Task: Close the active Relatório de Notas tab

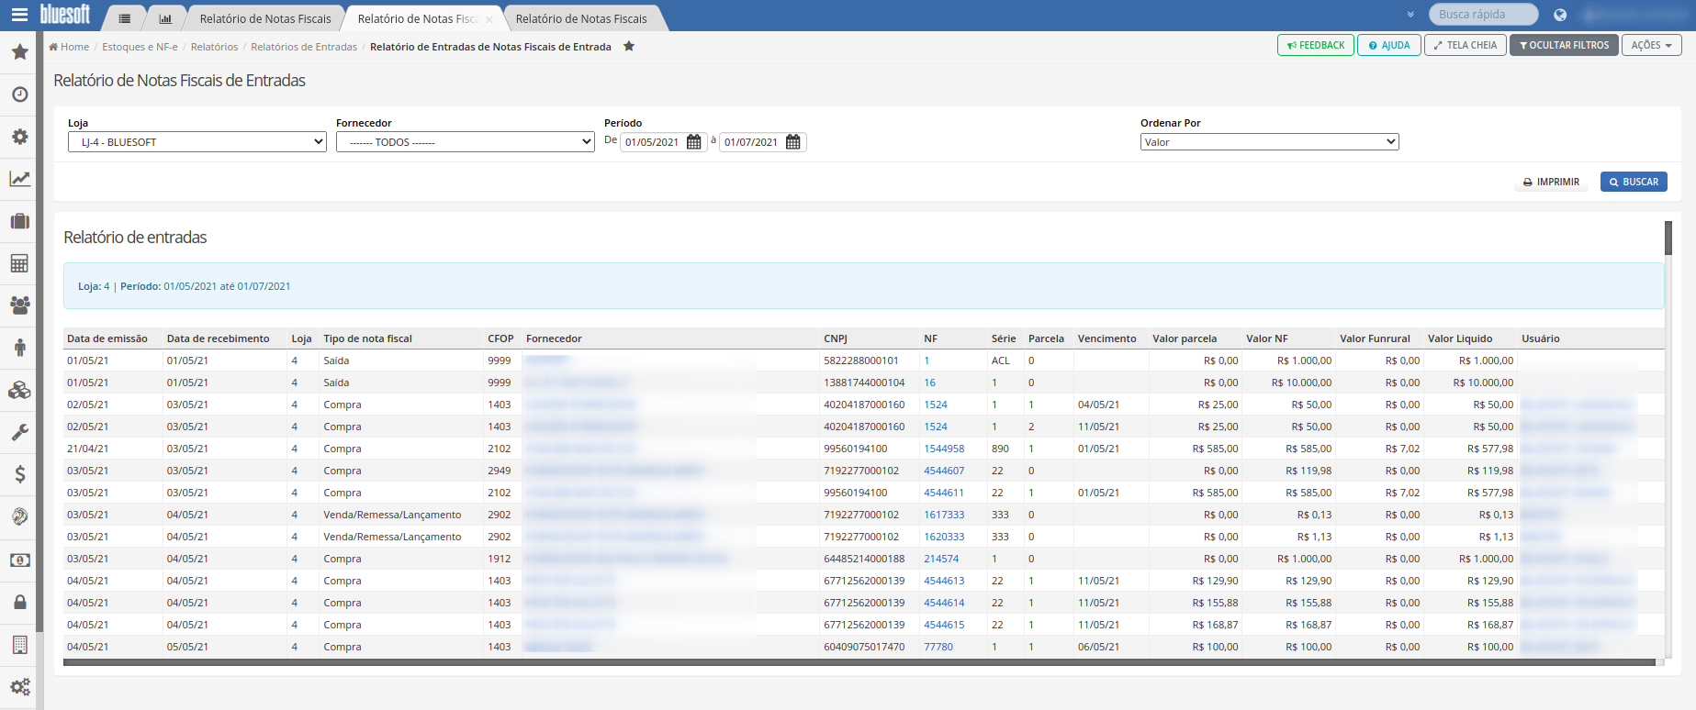Action: click(489, 19)
